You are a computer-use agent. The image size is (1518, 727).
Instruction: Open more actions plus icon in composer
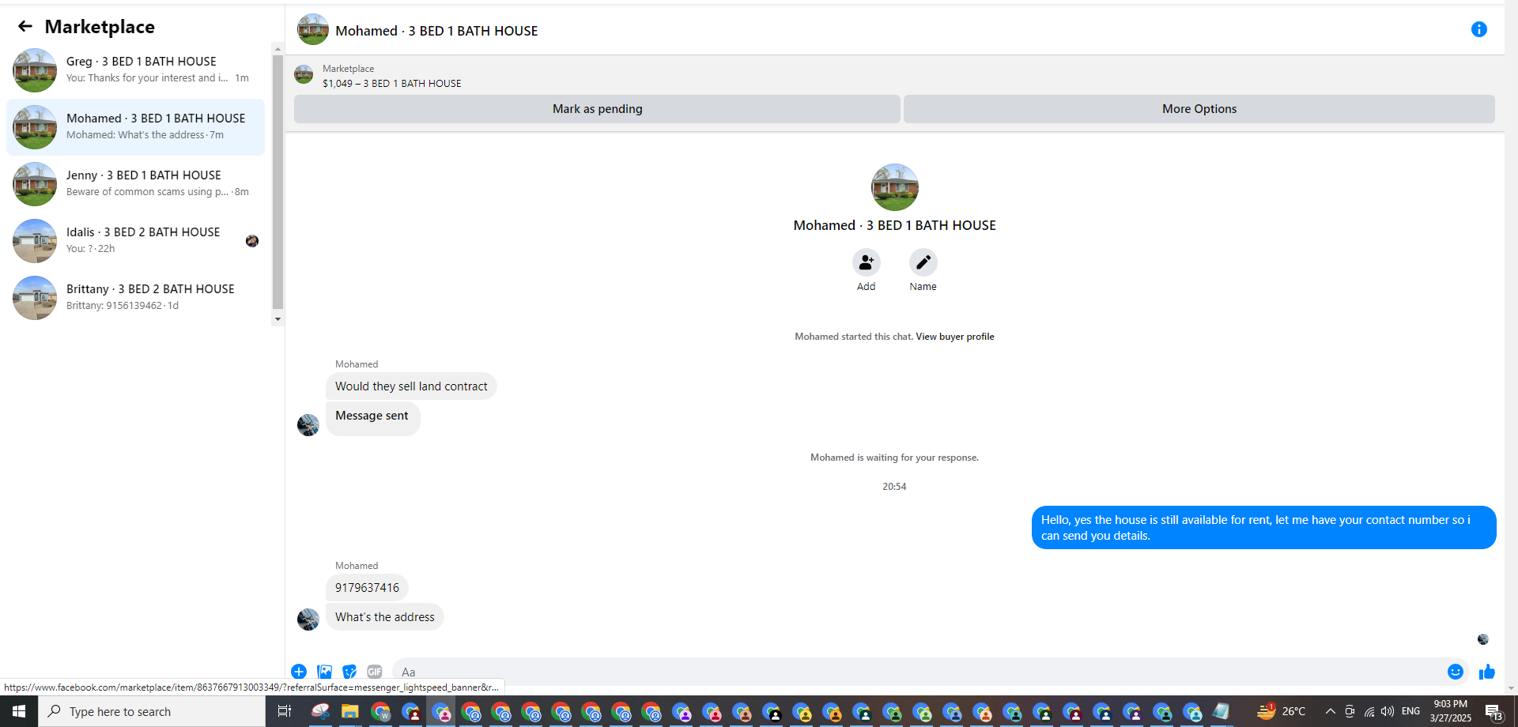(299, 672)
